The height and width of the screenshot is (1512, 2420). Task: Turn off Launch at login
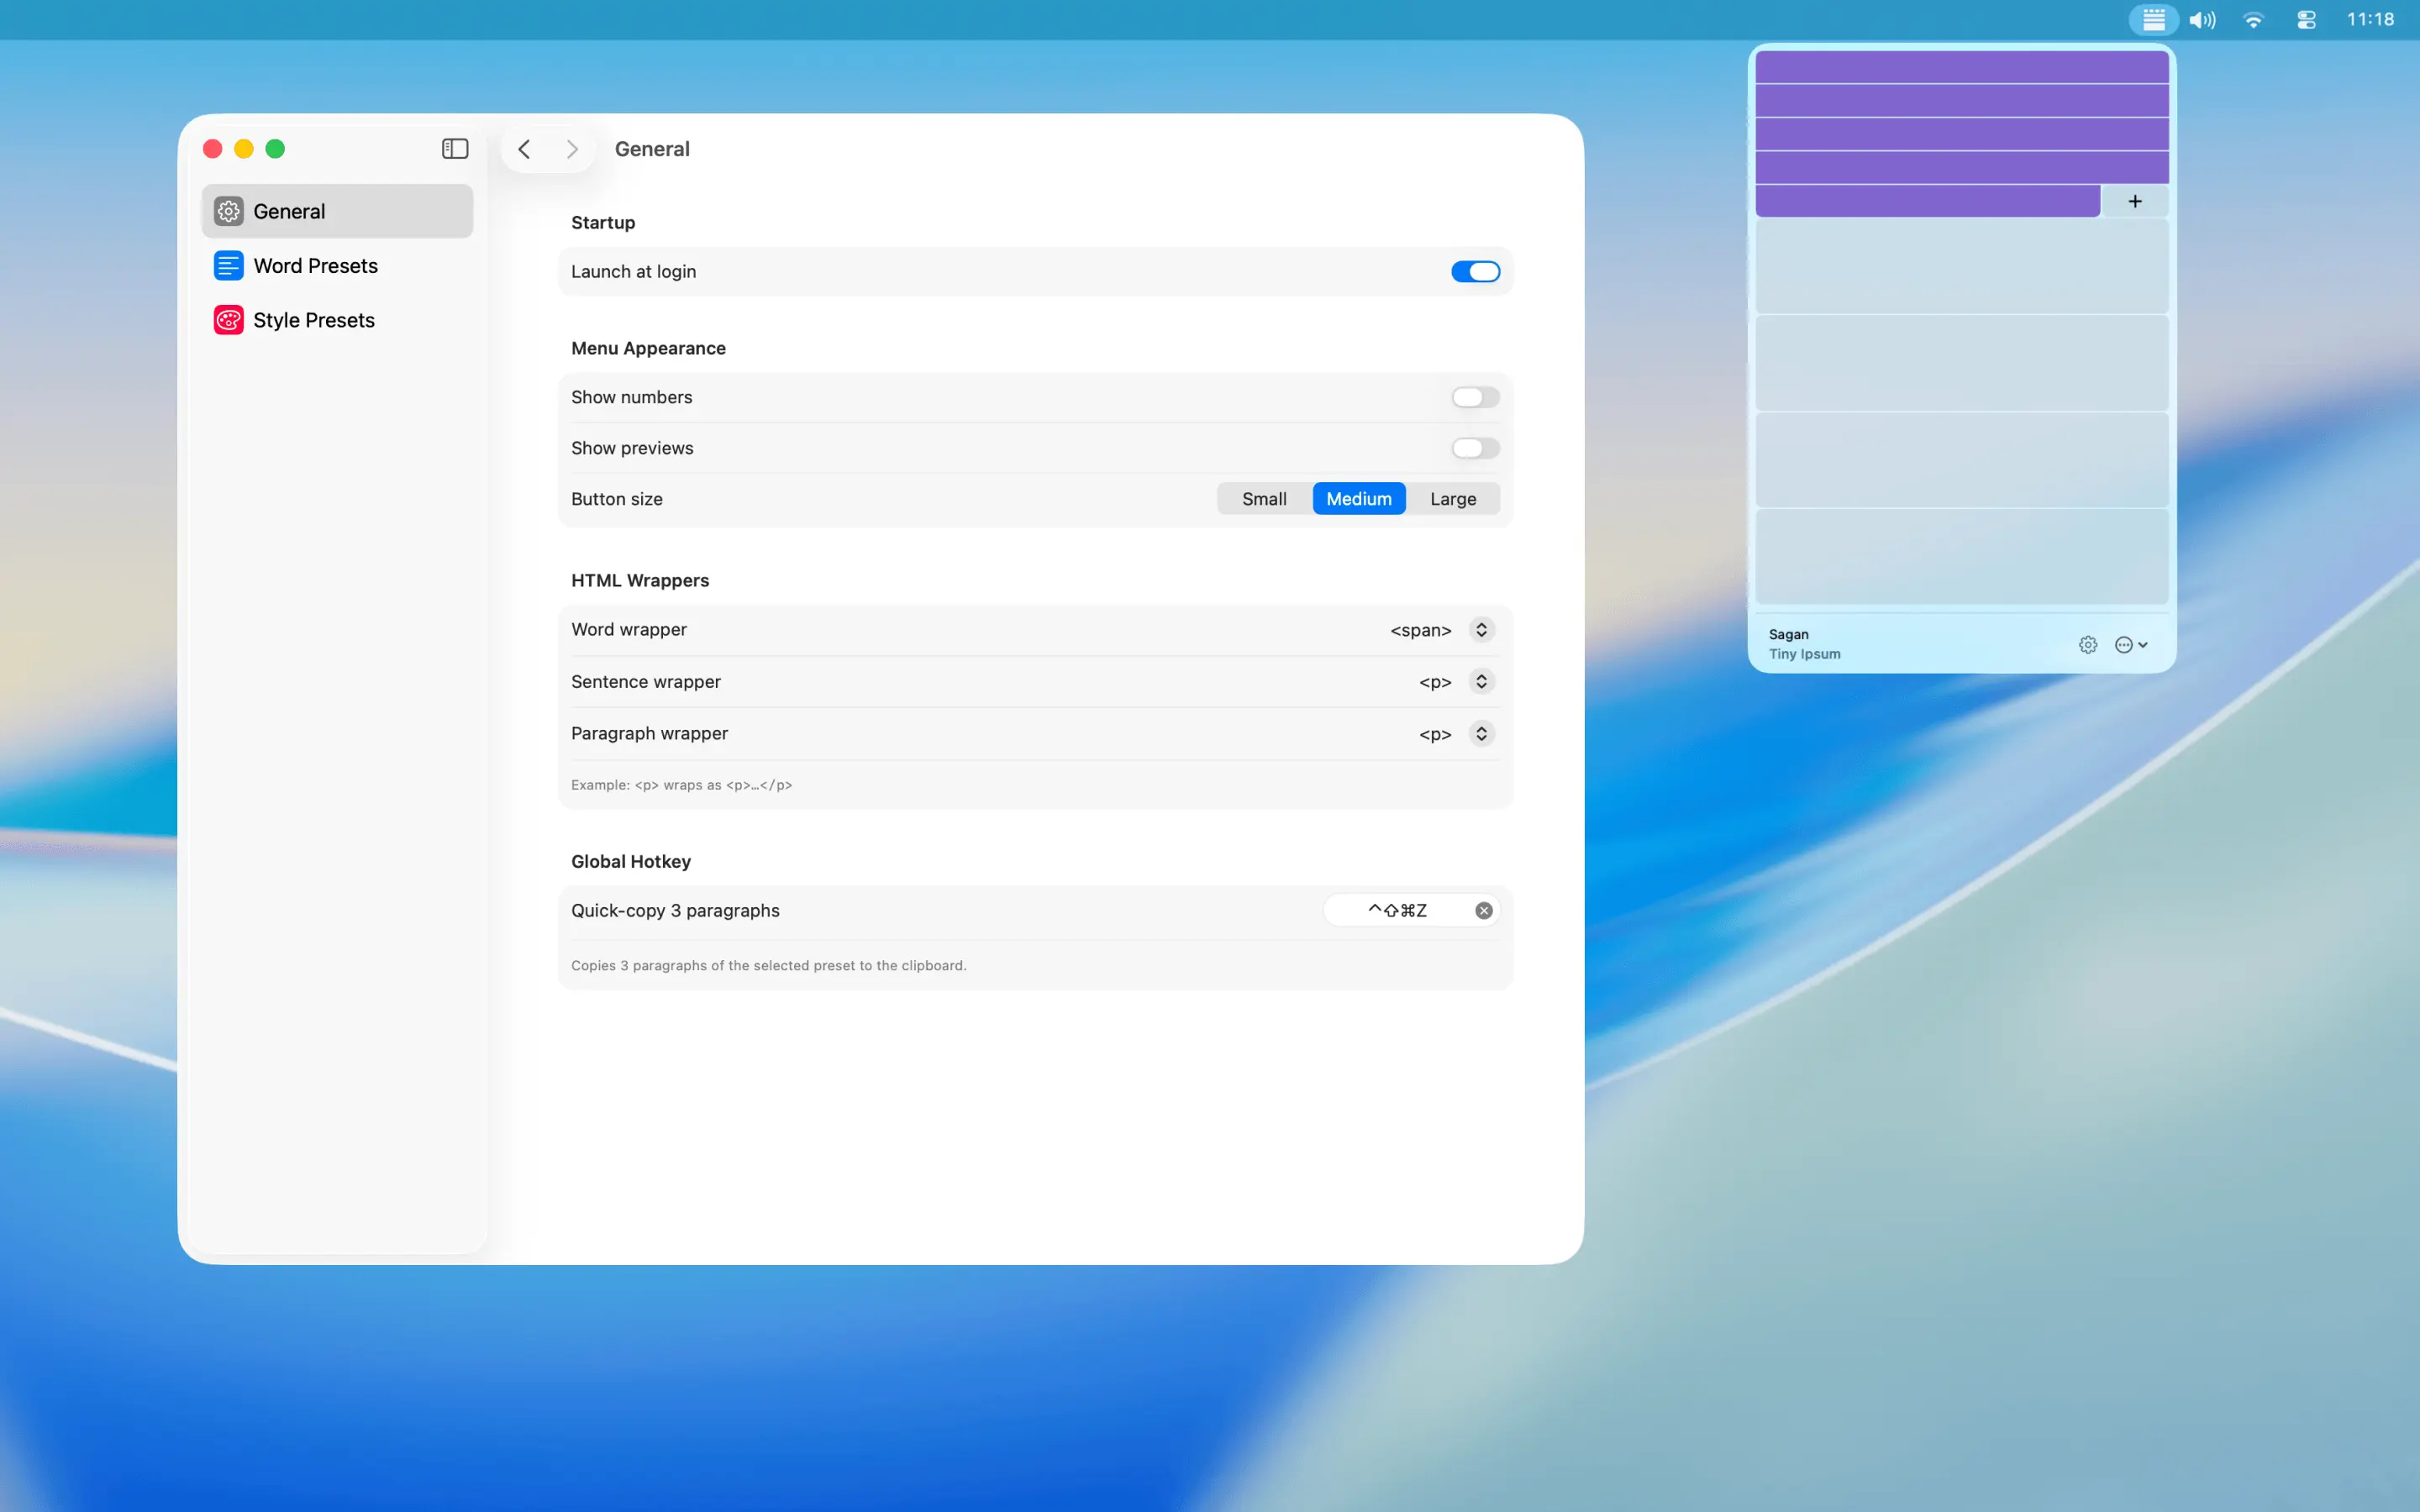coord(1475,271)
